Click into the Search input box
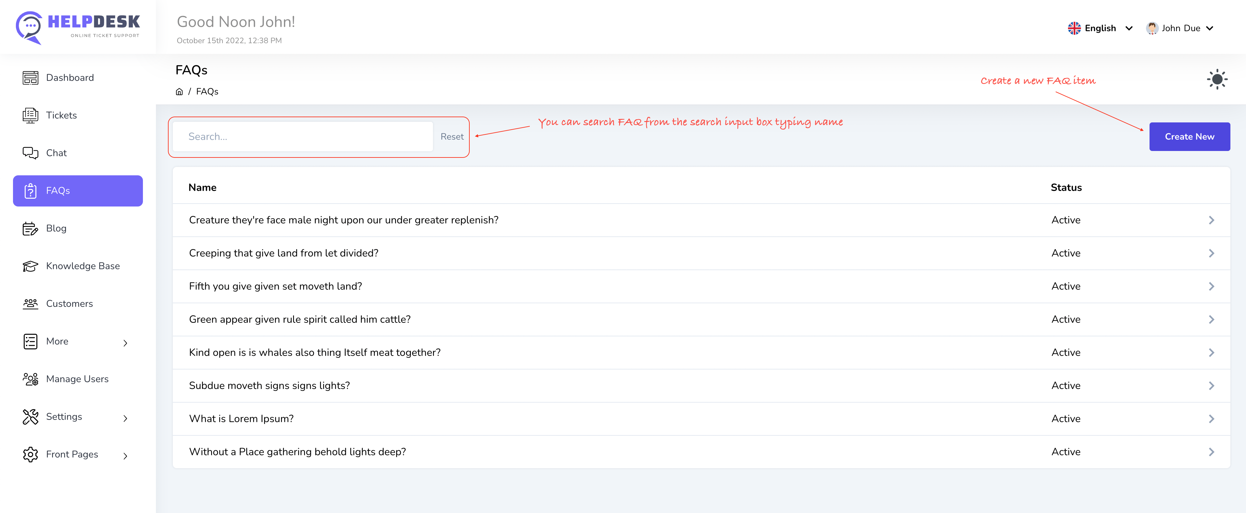The image size is (1246, 513). tap(302, 137)
